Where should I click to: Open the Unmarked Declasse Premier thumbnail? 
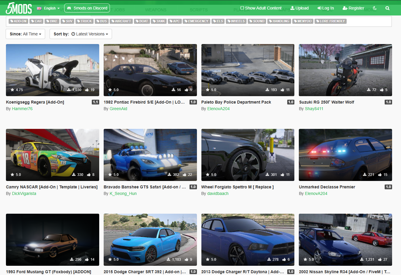(x=345, y=155)
